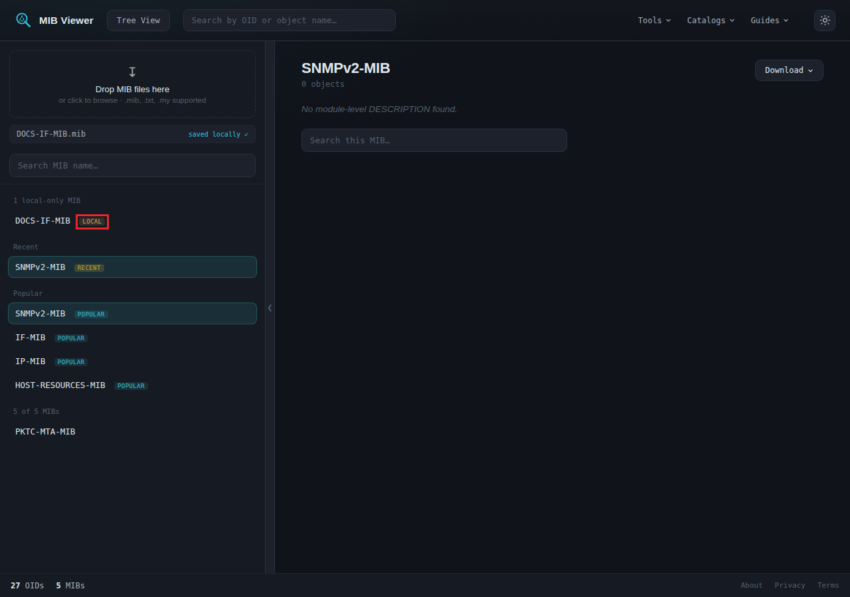Click the '0 objects' count text
The width and height of the screenshot is (850, 597).
(x=323, y=84)
